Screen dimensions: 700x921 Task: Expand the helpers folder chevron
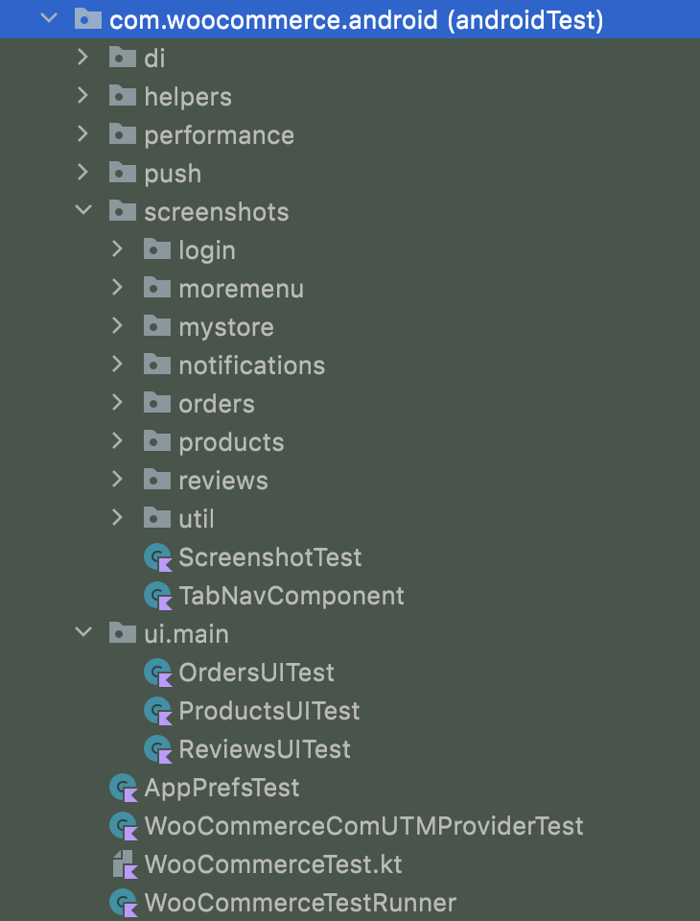82,95
